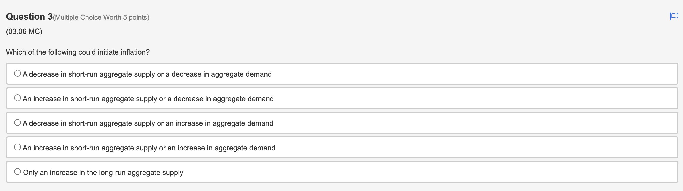Image resolution: width=683 pixels, height=191 pixels.
Task: Select radio button for increase in SRAS or increase in AD
Action: point(18,147)
